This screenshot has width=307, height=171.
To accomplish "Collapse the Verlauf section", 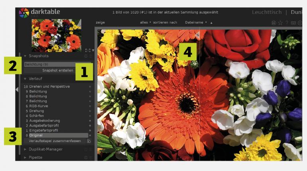I will pyautogui.click(x=25, y=79).
